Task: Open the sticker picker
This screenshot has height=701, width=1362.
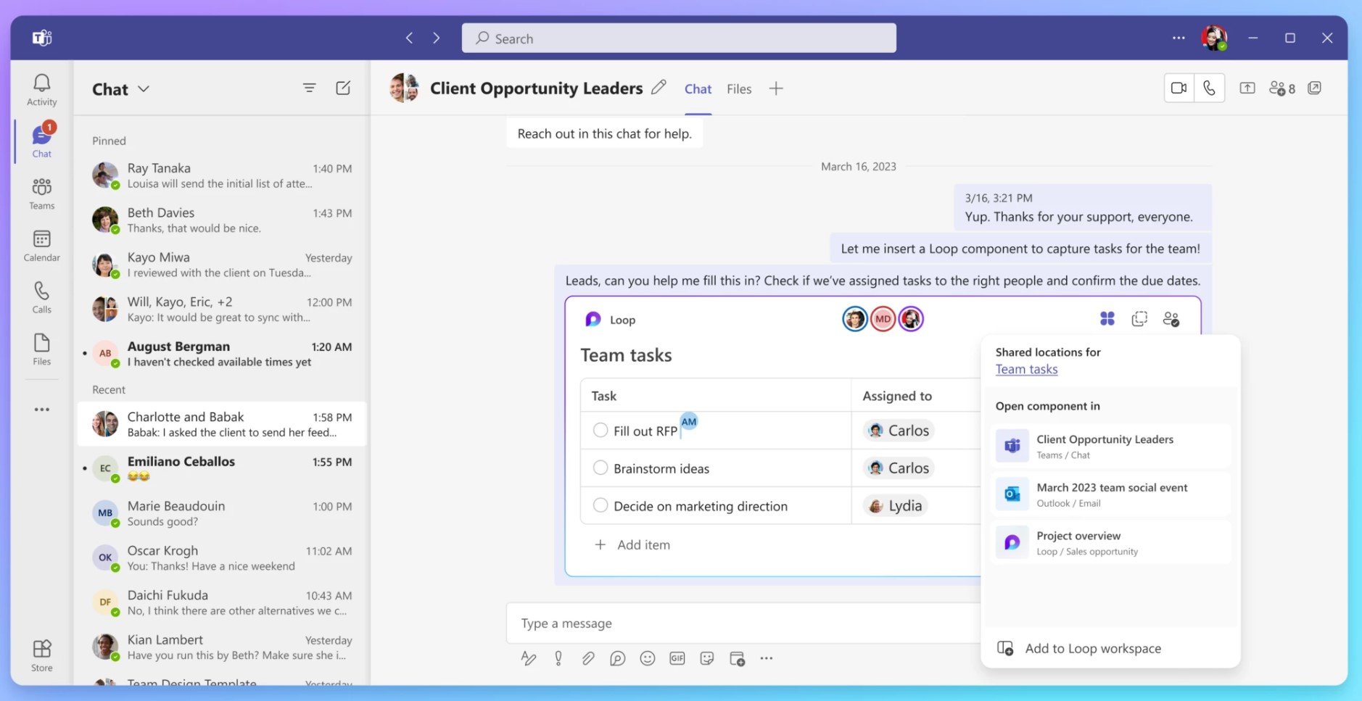Action: click(x=707, y=658)
